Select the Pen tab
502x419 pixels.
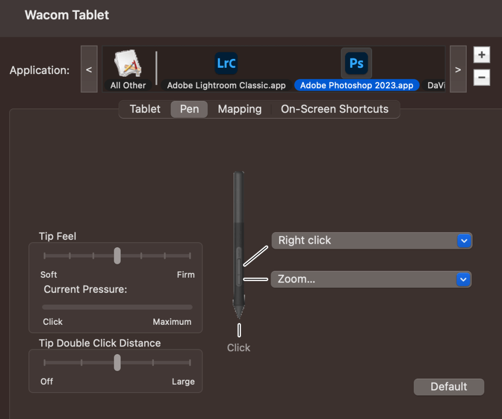click(189, 109)
